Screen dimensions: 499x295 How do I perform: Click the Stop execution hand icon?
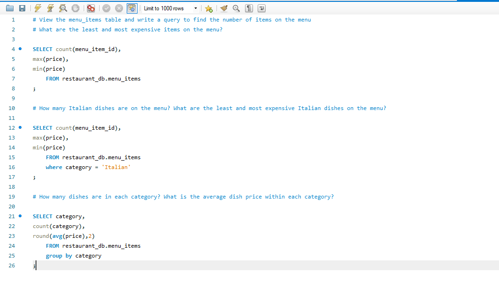(x=74, y=8)
